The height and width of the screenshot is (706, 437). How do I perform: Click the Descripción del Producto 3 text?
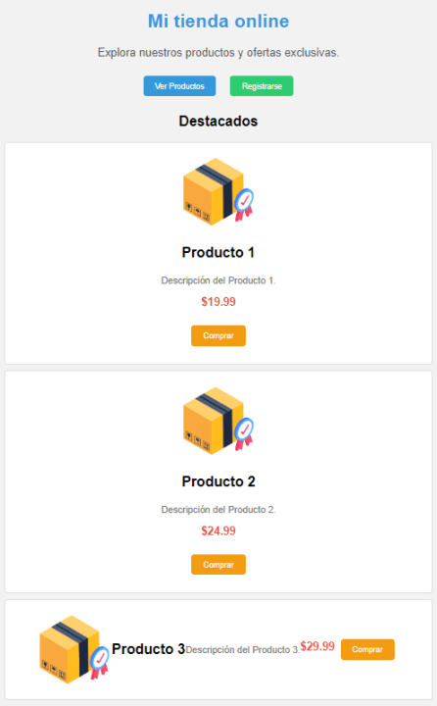pos(243,650)
